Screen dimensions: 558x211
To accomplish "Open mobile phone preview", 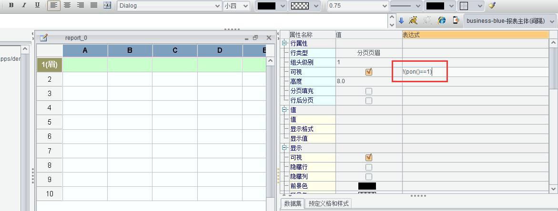I will click(x=456, y=20).
